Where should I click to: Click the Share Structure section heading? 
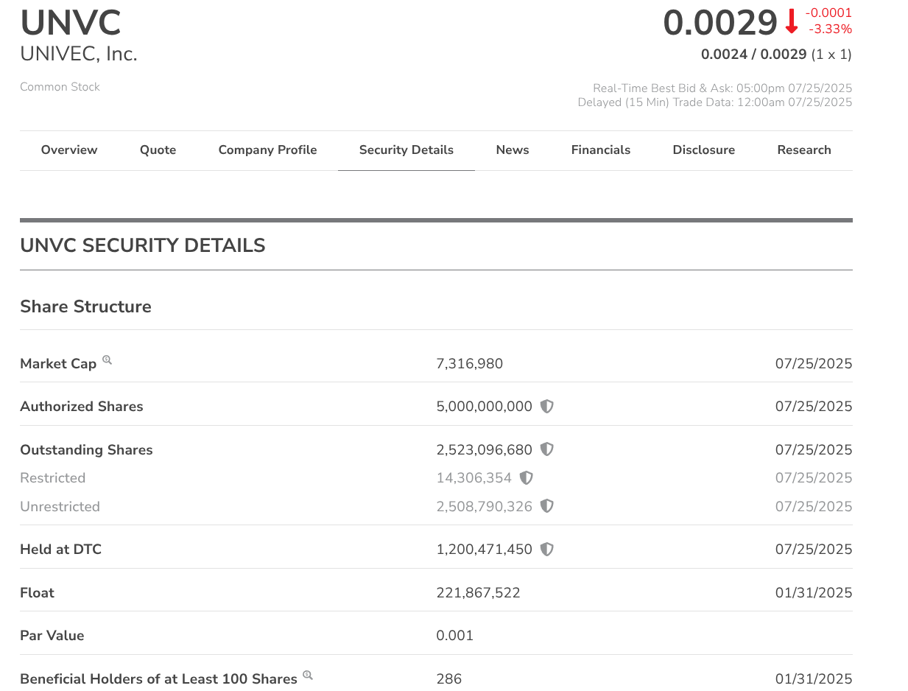point(85,306)
